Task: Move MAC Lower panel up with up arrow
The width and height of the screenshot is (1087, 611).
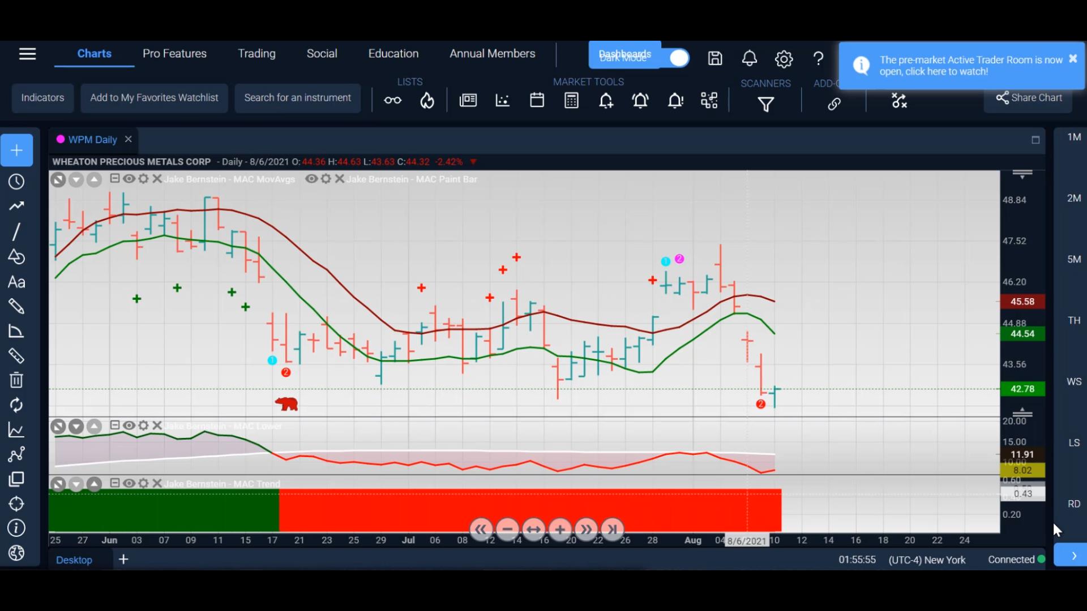Action: [x=94, y=427]
